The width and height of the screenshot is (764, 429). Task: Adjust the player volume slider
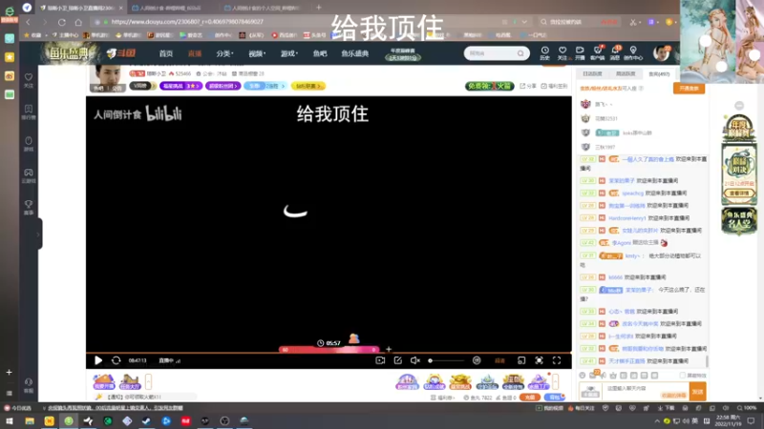coord(446,361)
